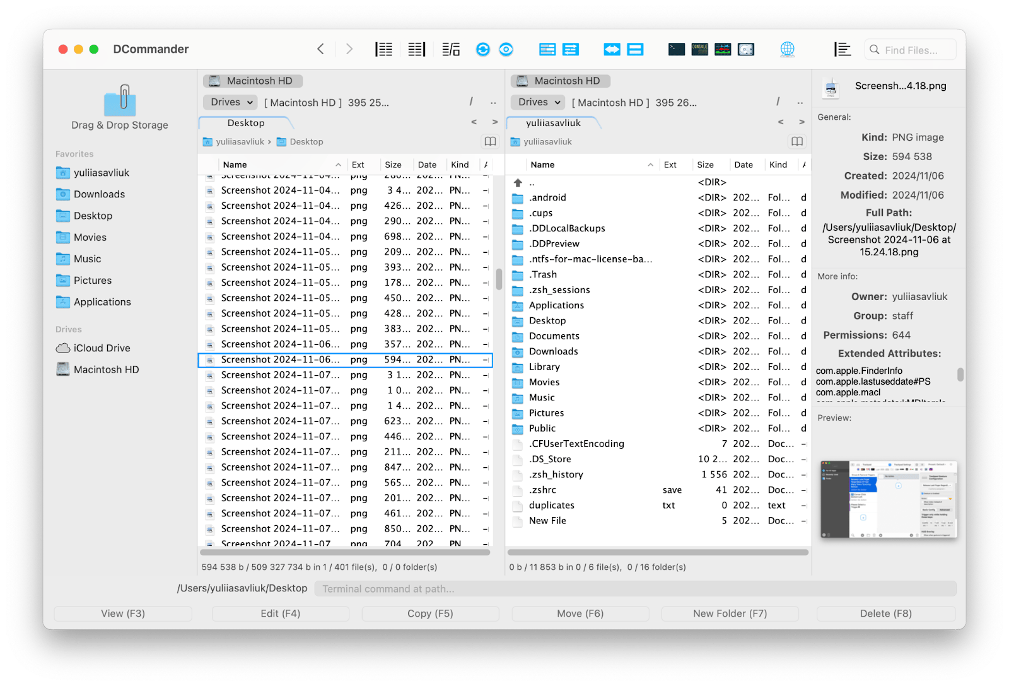The width and height of the screenshot is (1009, 686).
Task: Click the eye Quick Look toolbar icon
Action: pyautogui.click(x=506, y=50)
